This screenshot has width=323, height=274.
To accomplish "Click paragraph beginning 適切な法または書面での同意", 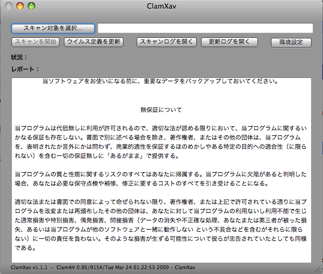I will pos(160,225).
